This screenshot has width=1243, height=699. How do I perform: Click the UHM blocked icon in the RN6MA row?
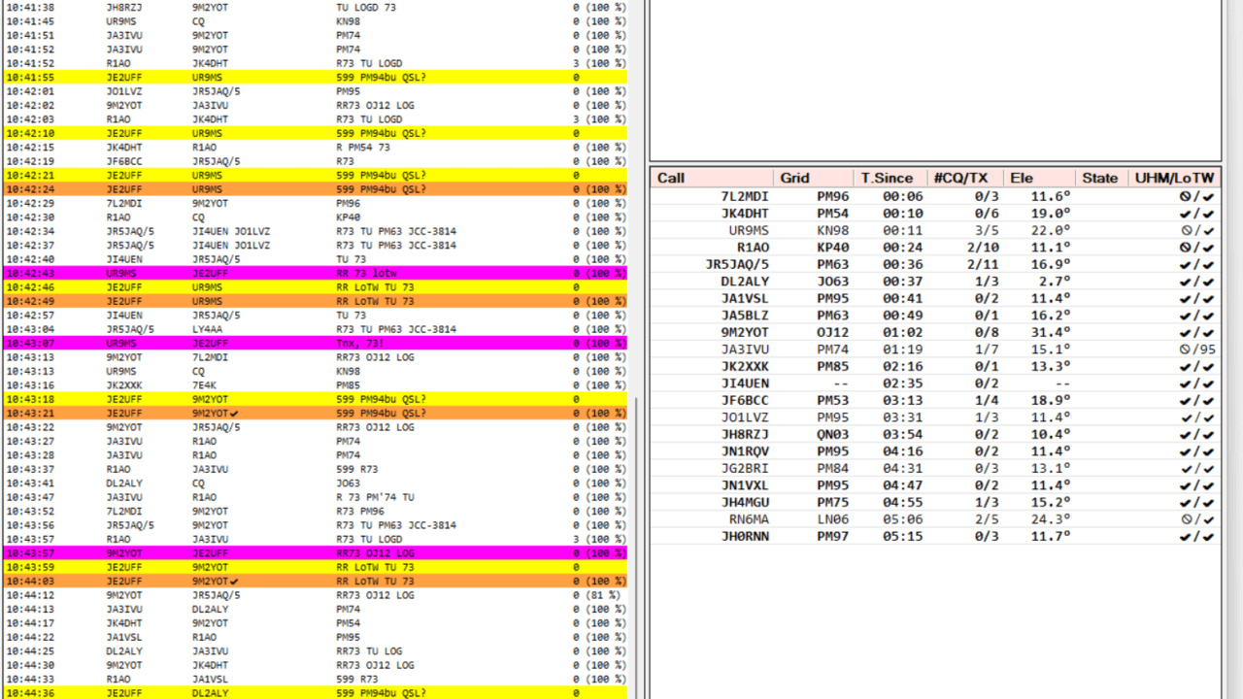click(1186, 519)
